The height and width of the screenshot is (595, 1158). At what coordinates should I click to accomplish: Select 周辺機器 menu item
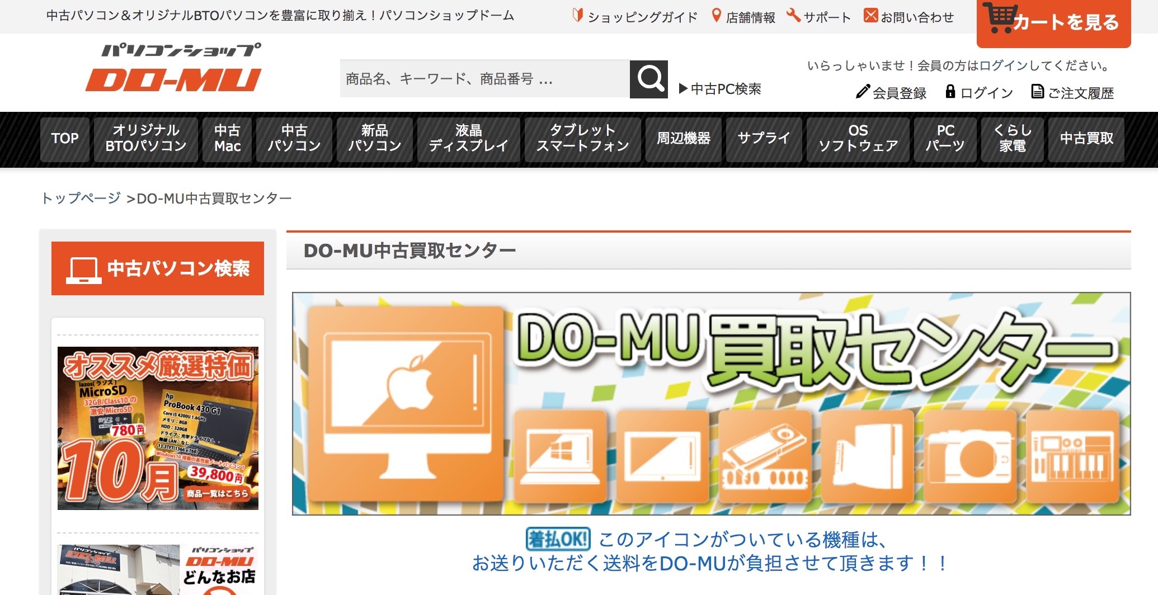(x=684, y=139)
